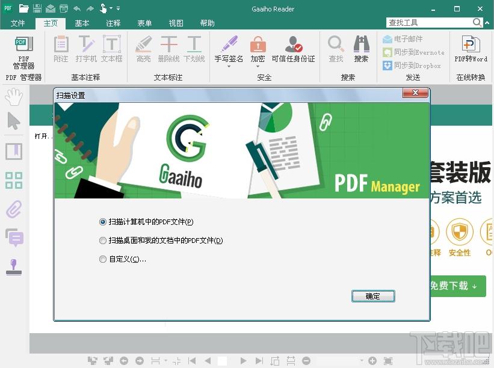The width and height of the screenshot is (494, 368).
Task: Click zoom in plus button in bottom bar
Action: coord(372,361)
